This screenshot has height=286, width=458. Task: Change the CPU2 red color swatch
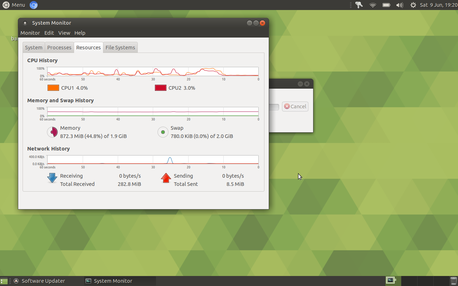[x=161, y=88]
